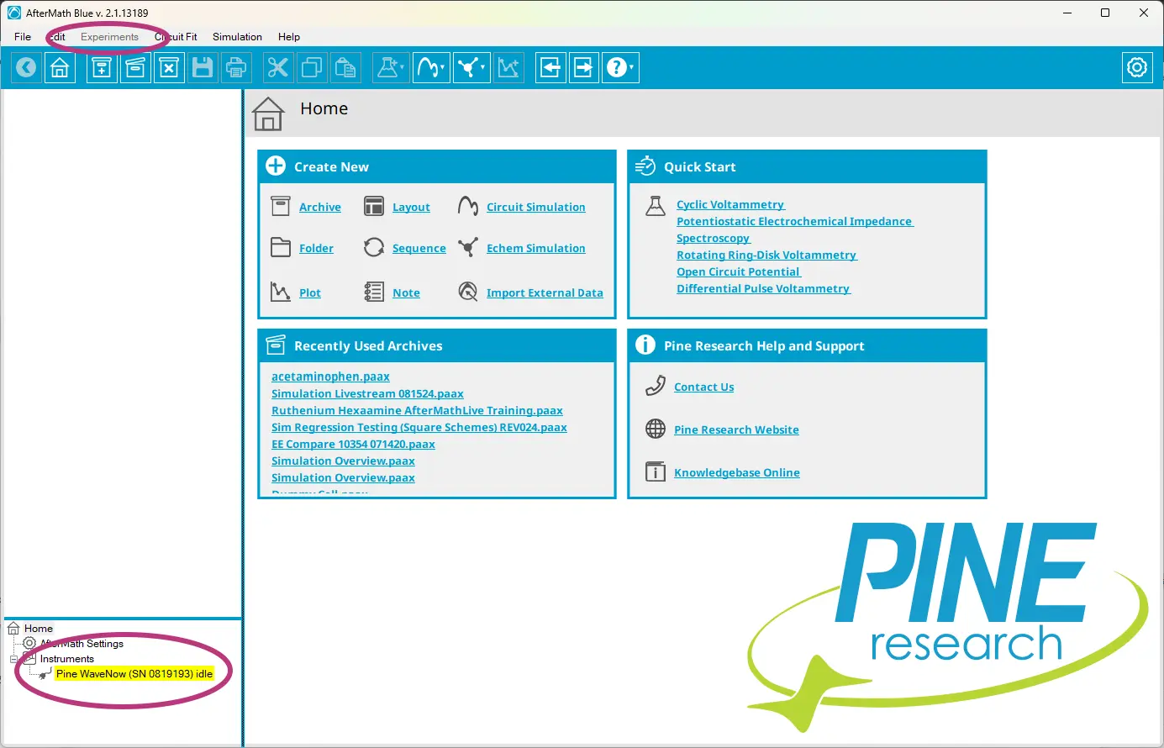Open Potentiostatic Electrochemical Impedance Spectroscopy link
The height and width of the screenshot is (748, 1164).
(x=794, y=229)
